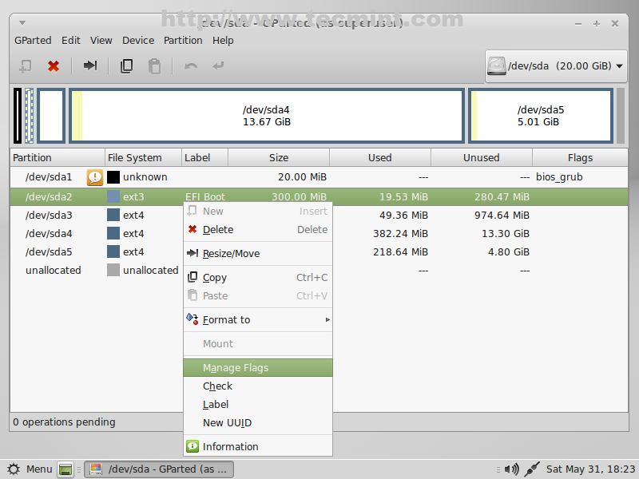
Task: Click the volume speaker tray icon
Action: click(x=512, y=469)
